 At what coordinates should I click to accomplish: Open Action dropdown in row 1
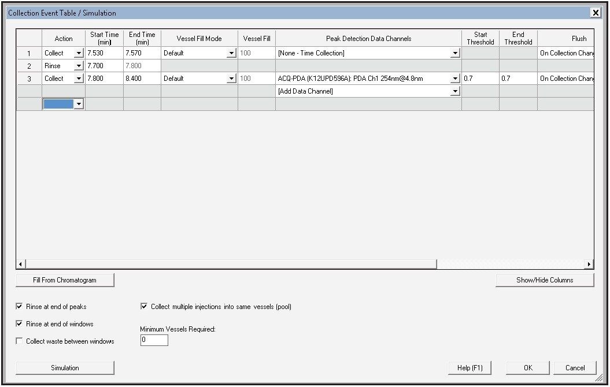pos(79,53)
